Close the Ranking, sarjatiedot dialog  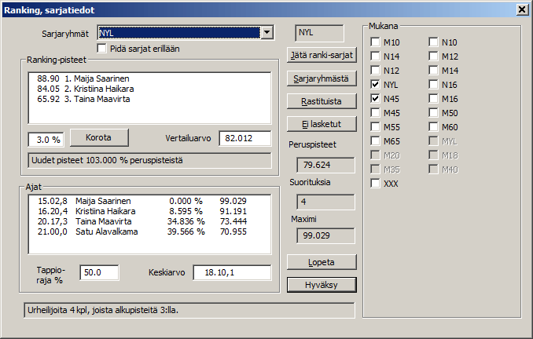coord(521,9)
